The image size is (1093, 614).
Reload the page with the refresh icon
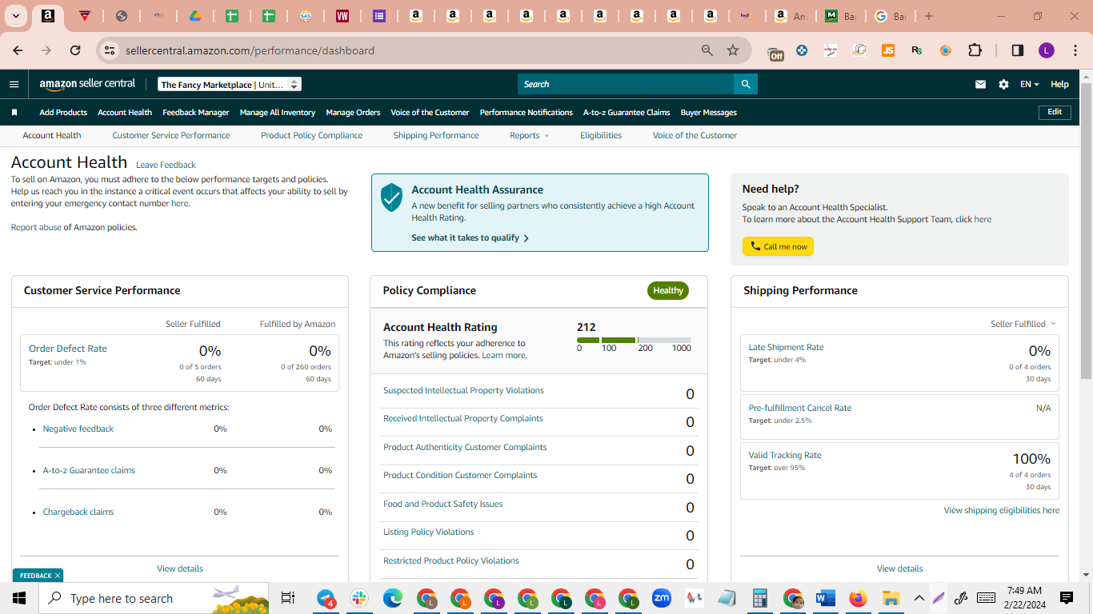coord(75,50)
